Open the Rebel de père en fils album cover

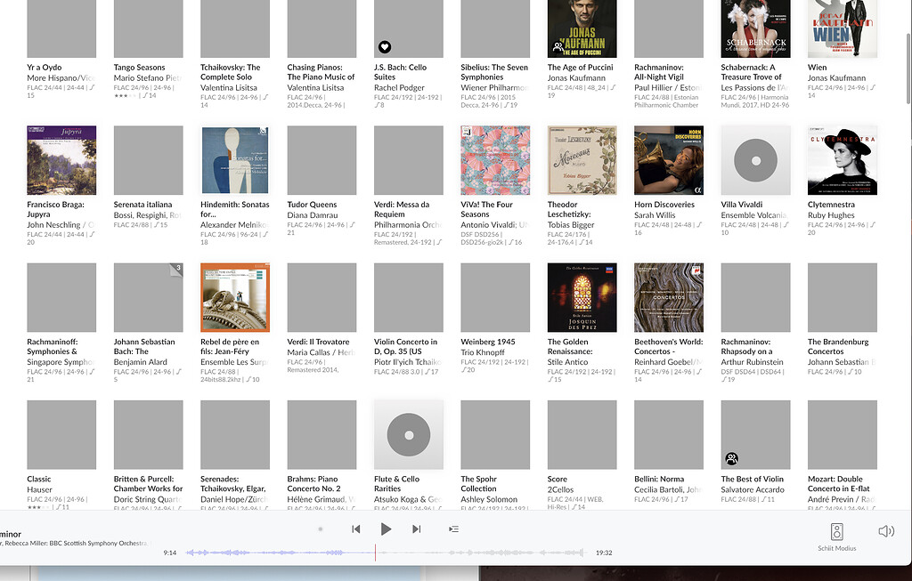click(234, 296)
